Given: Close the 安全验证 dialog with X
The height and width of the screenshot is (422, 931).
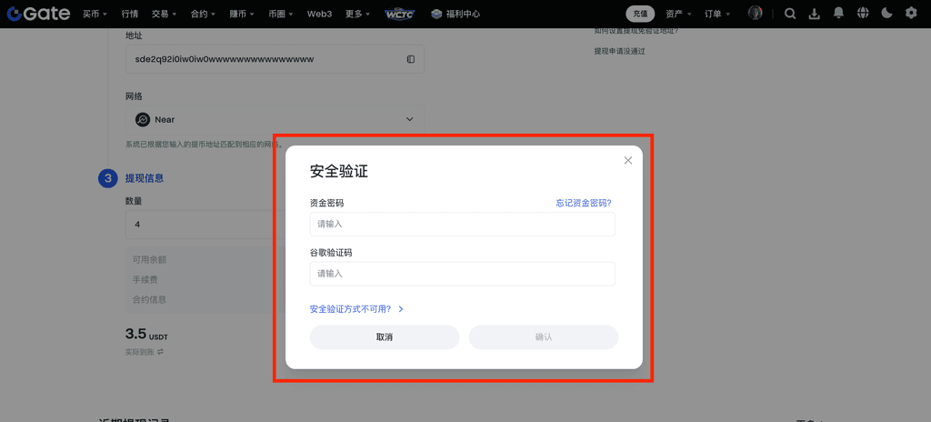Looking at the screenshot, I should pos(627,161).
